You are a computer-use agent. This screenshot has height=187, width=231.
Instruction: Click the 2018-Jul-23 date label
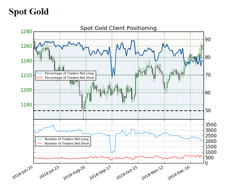[x=49, y=172]
